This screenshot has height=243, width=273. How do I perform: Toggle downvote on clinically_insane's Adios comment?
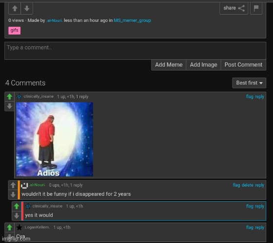tap(10, 106)
